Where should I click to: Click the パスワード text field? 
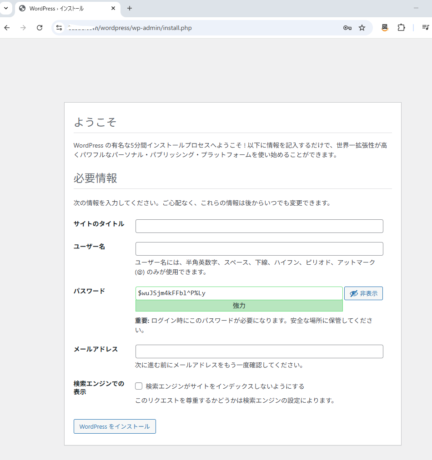[239, 293]
